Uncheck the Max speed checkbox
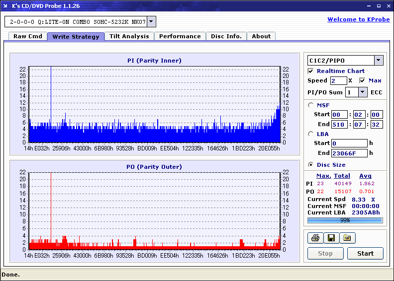 tap(362, 80)
